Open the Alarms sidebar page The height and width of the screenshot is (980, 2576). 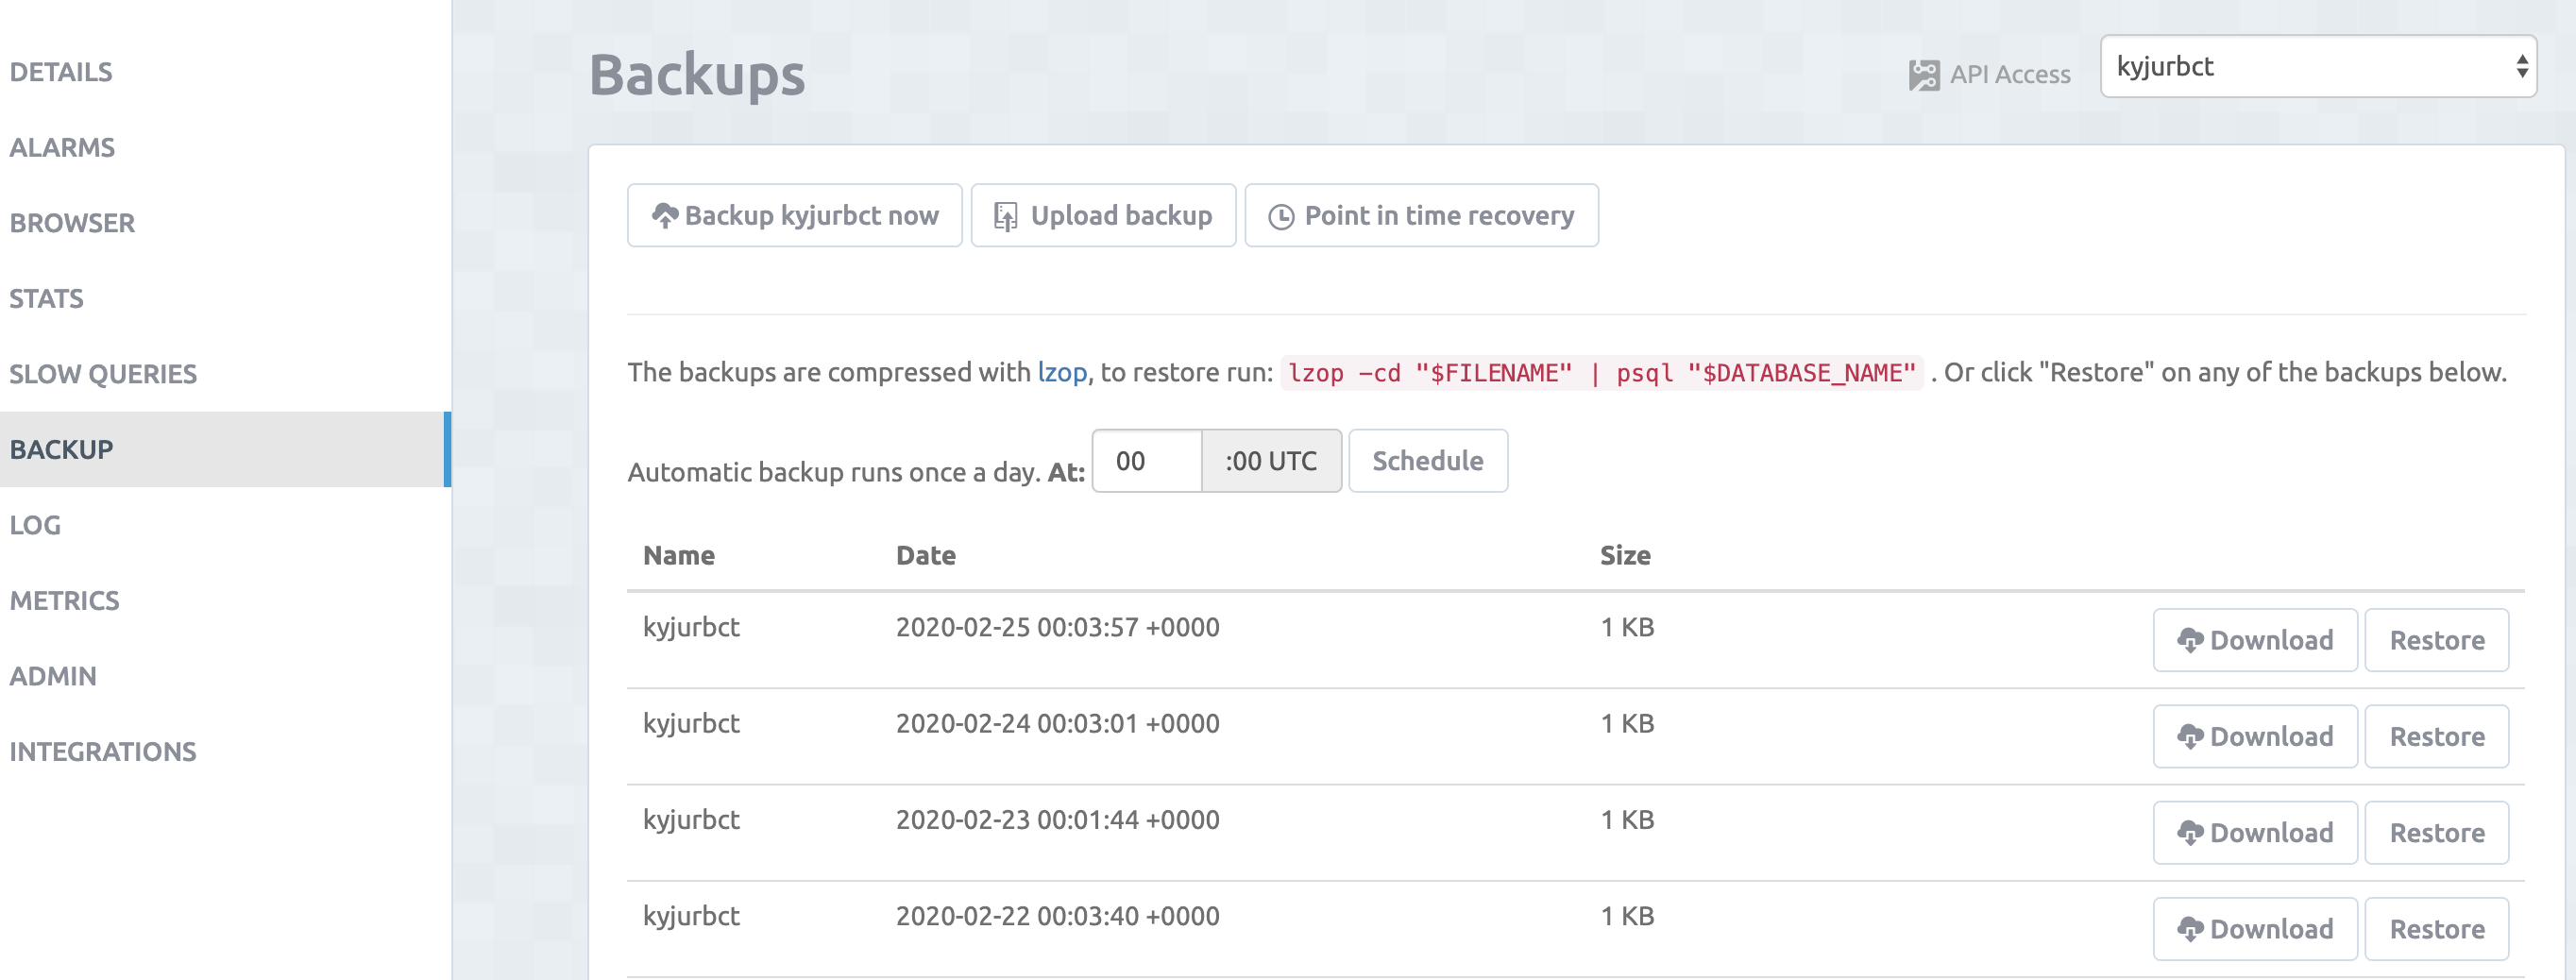coord(62,147)
